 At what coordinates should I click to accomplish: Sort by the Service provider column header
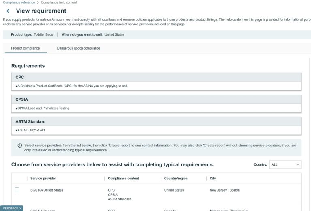point(43,179)
